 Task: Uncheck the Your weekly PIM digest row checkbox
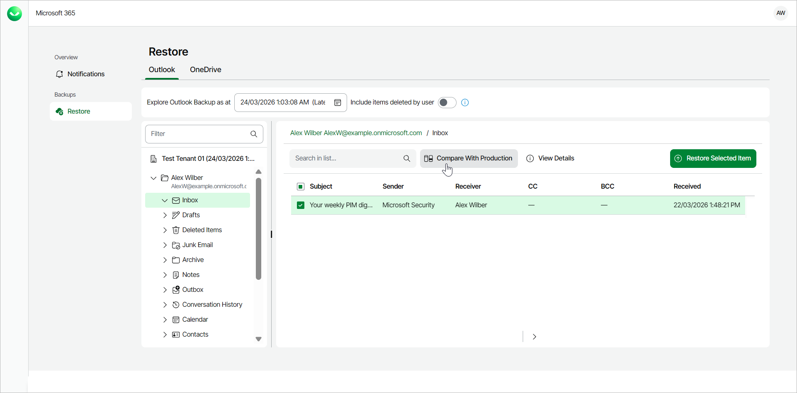301,205
